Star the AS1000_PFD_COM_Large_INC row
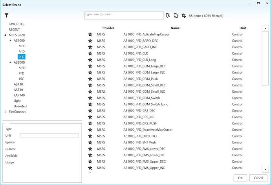Image resolution: width=271 pixels, height=185 pixels. pos(90,72)
